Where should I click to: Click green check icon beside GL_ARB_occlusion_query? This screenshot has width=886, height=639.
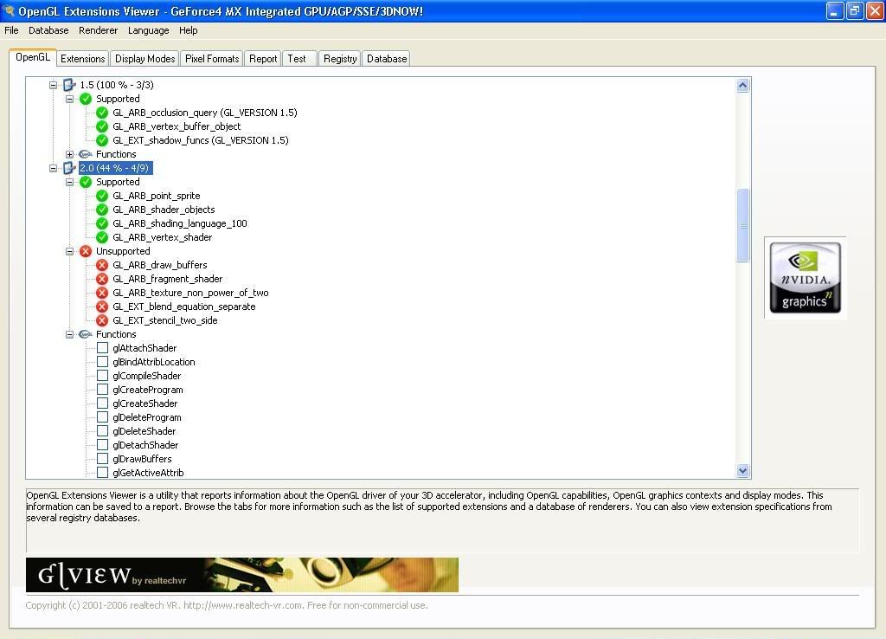102,113
